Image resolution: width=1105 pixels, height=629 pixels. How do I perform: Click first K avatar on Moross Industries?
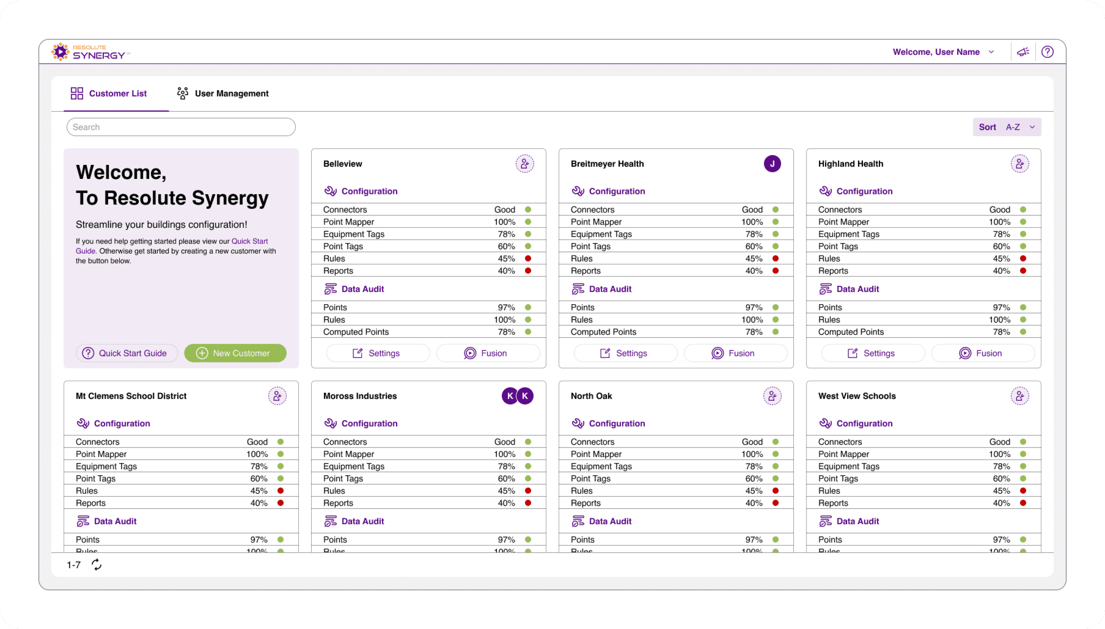coord(510,396)
